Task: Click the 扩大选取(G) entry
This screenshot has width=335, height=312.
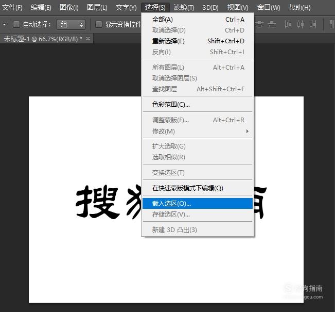Action: tap(198, 146)
